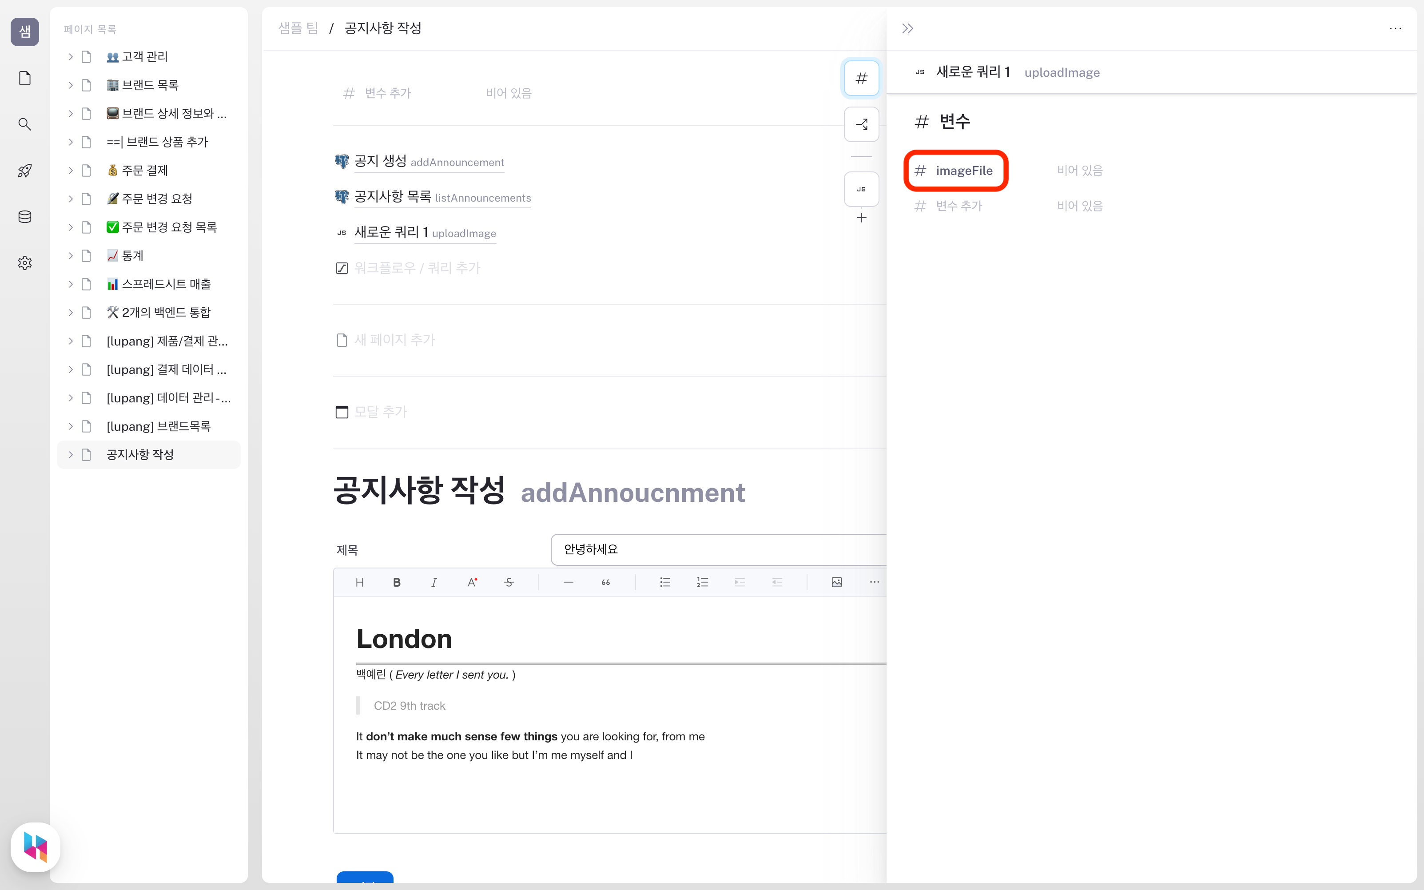Click the blue button below the editor
This screenshot has width=1424, height=890.
pos(365,877)
